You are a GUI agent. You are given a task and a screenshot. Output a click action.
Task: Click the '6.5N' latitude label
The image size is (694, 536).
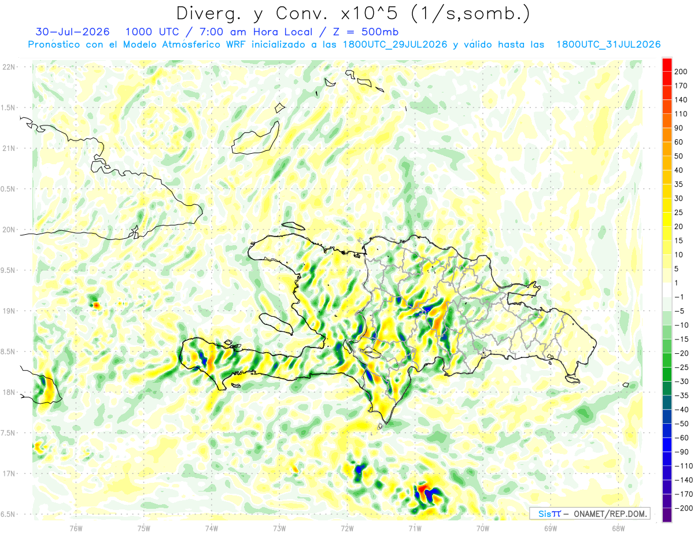pos(9,514)
